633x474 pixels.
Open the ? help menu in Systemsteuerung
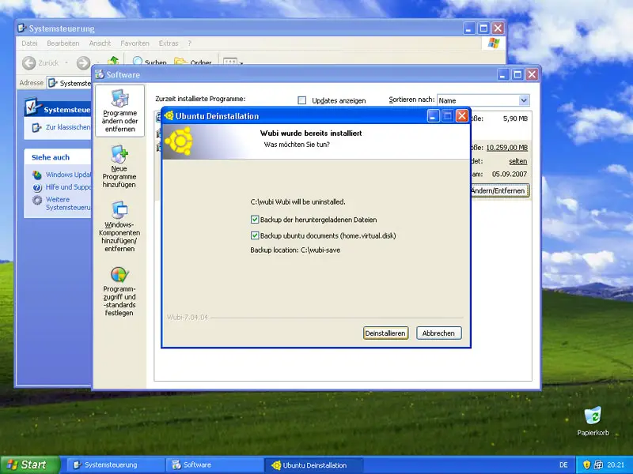point(189,43)
